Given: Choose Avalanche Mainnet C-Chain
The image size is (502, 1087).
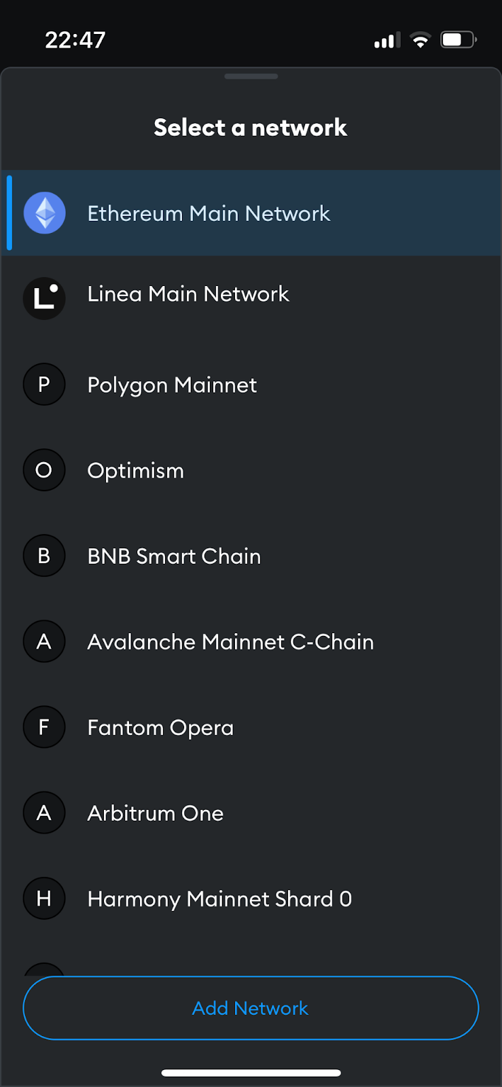Looking at the screenshot, I should click(x=230, y=642).
